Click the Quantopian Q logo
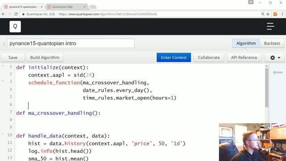The width and height of the screenshot is (286, 161). point(15,26)
